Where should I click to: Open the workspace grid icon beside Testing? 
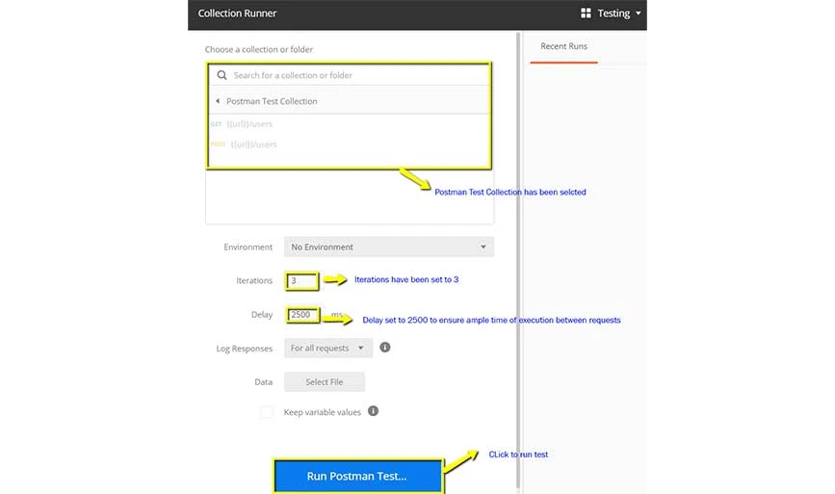(586, 13)
